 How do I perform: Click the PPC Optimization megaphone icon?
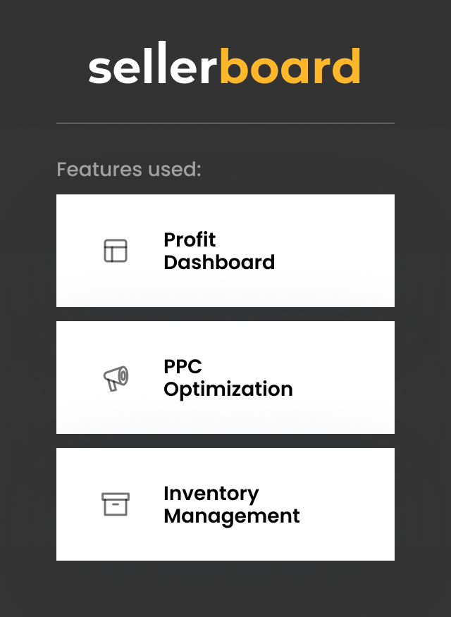116,378
